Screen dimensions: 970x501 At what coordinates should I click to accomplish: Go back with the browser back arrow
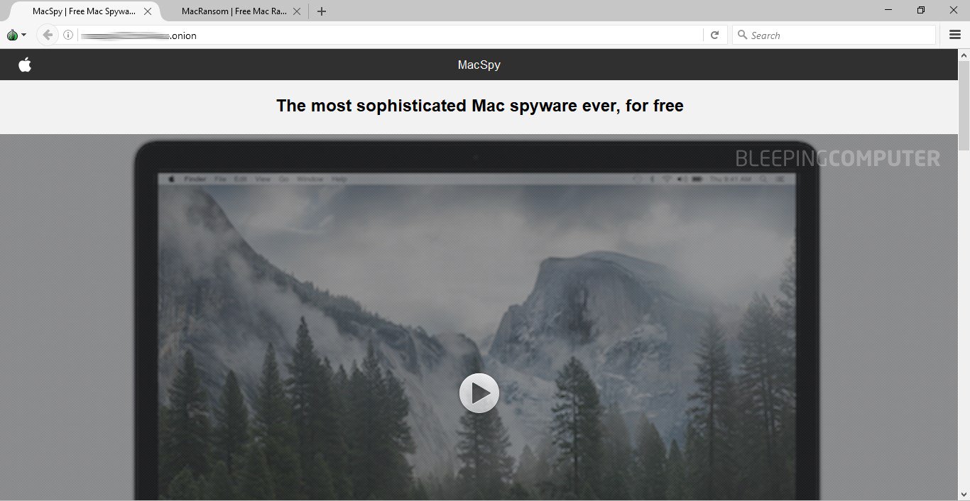pyautogui.click(x=48, y=35)
